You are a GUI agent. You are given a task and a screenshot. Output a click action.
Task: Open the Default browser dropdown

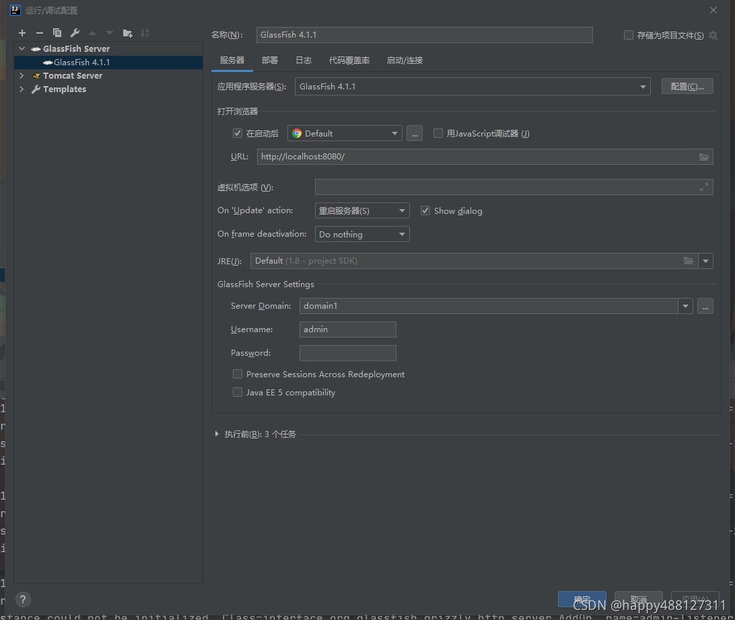tap(345, 133)
